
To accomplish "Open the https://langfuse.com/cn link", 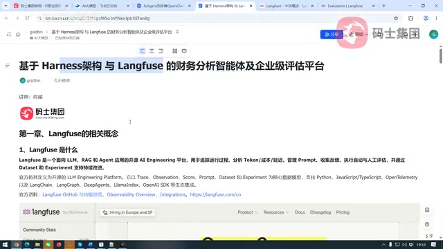I will [x=215, y=194].
